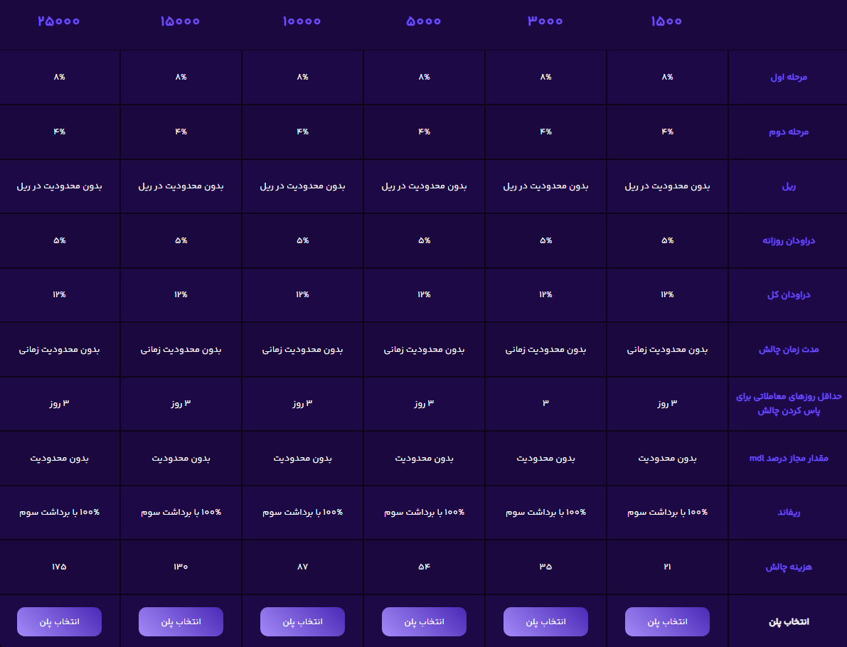The height and width of the screenshot is (647, 847).
Task: Click the مرحله دوم row label
Action: pos(789,132)
